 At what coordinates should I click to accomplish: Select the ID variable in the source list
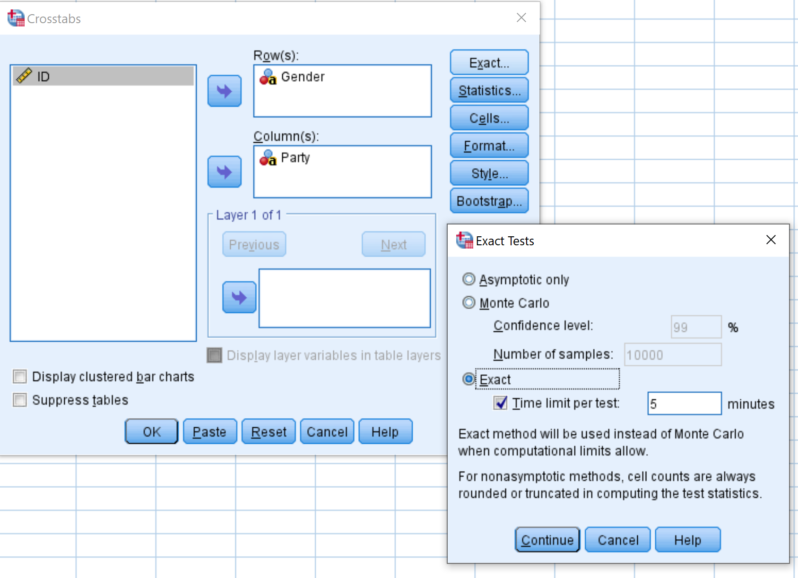103,76
